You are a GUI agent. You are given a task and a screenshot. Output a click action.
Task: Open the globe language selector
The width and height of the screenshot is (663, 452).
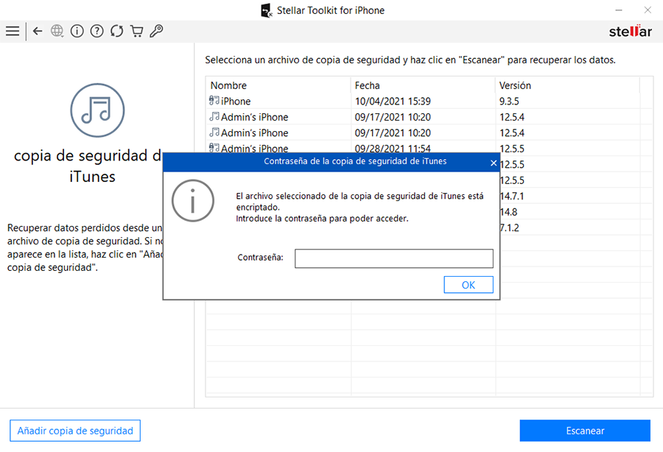coord(57,31)
